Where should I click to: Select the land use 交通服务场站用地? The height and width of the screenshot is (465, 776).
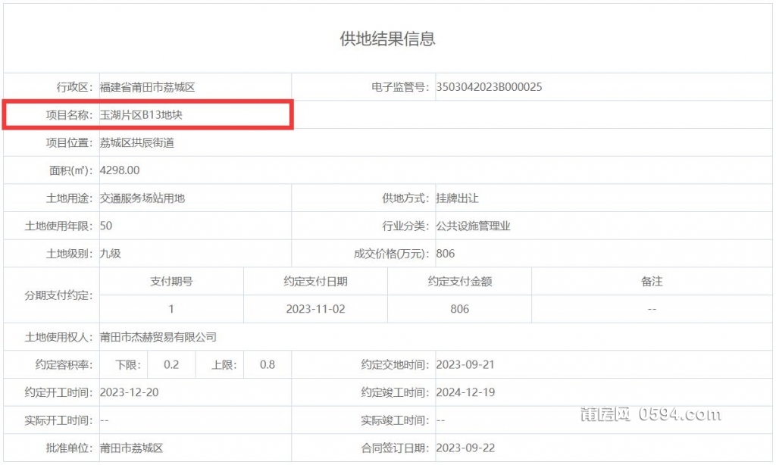pyautogui.click(x=142, y=198)
